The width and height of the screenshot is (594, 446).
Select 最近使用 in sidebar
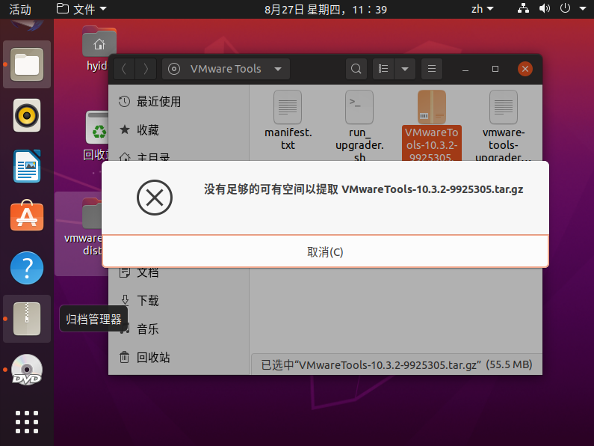pyautogui.click(x=179, y=102)
